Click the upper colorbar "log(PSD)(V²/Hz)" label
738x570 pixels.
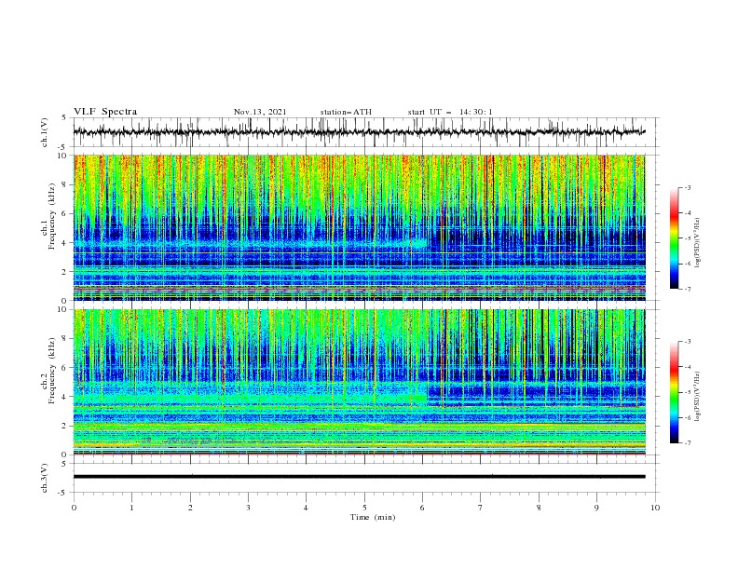coord(698,243)
